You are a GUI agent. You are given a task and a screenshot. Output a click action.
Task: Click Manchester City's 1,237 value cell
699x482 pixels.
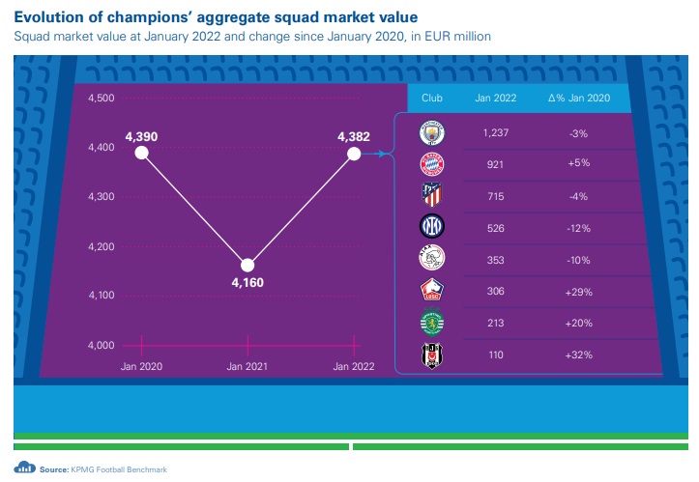pos(495,132)
